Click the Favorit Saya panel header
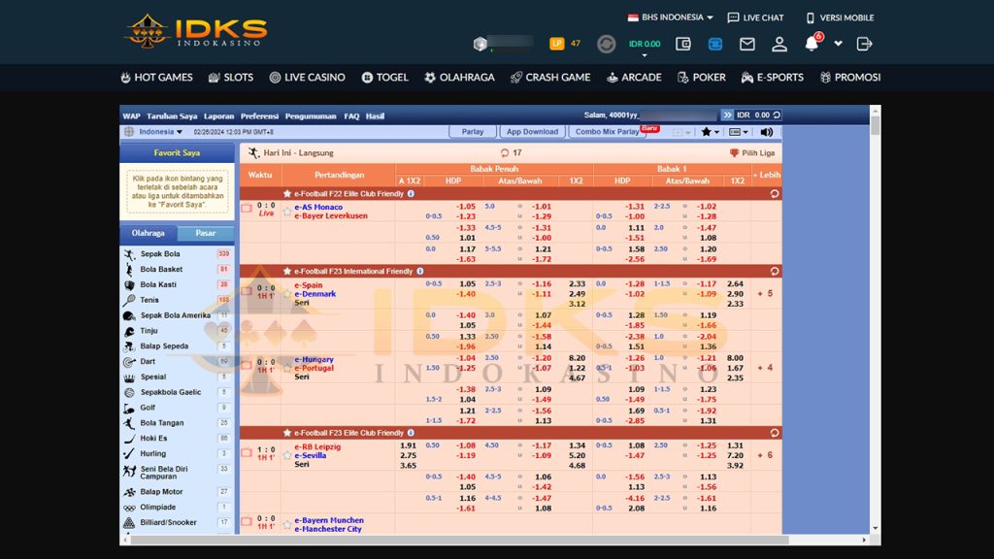This screenshot has height=559, width=994. 177,152
